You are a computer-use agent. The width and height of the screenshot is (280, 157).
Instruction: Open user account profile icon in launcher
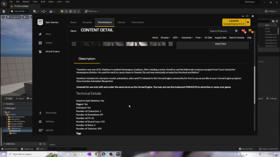coord(41,130)
